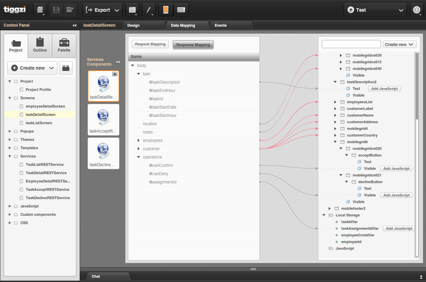
Task: Expand the employees node in mapping tree
Action: coord(139,141)
